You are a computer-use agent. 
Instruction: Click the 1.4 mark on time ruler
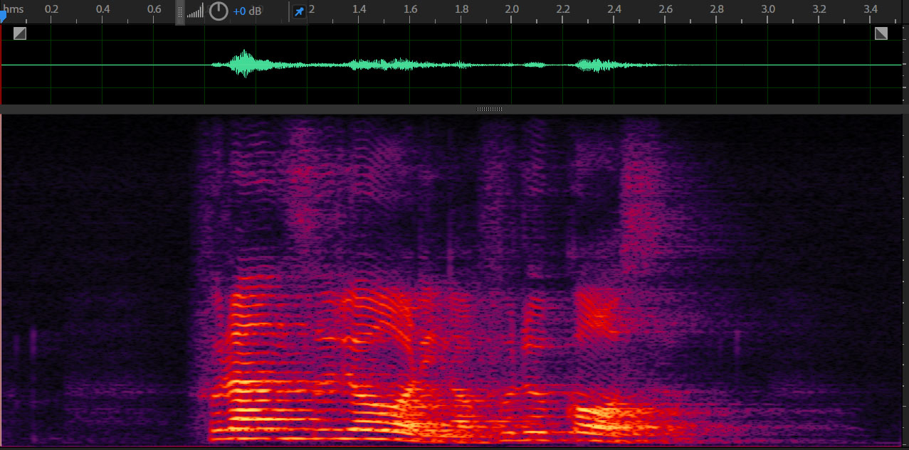(x=359, y=9)
